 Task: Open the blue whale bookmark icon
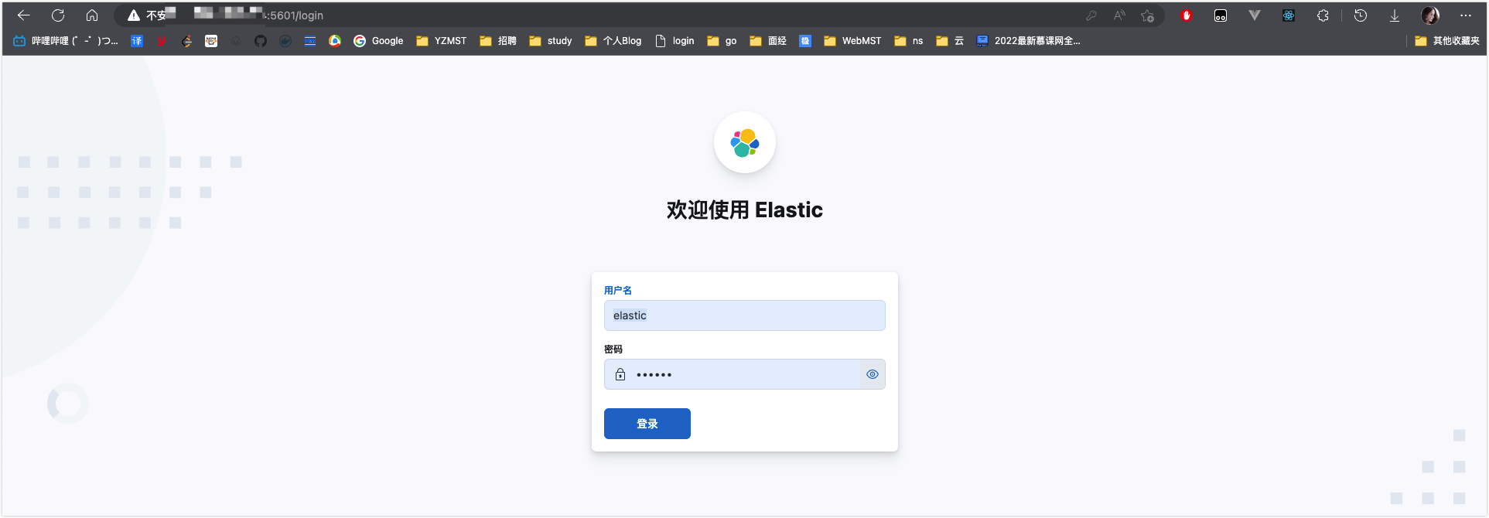pyautogui.click(x=285, y=41)
